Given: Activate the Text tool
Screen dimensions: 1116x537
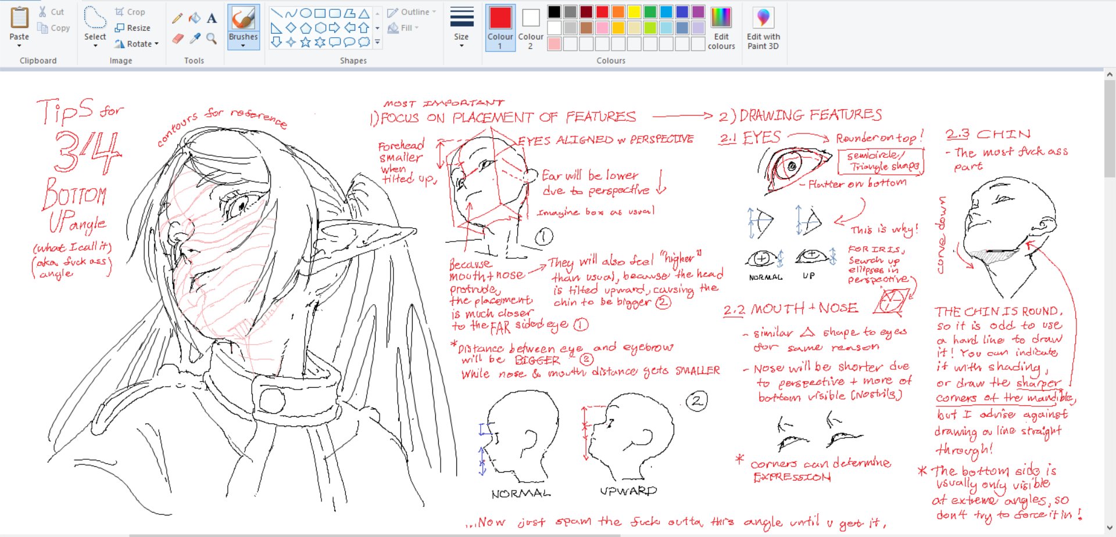Looking at the screenshot, I should click(x=212, y=19).
